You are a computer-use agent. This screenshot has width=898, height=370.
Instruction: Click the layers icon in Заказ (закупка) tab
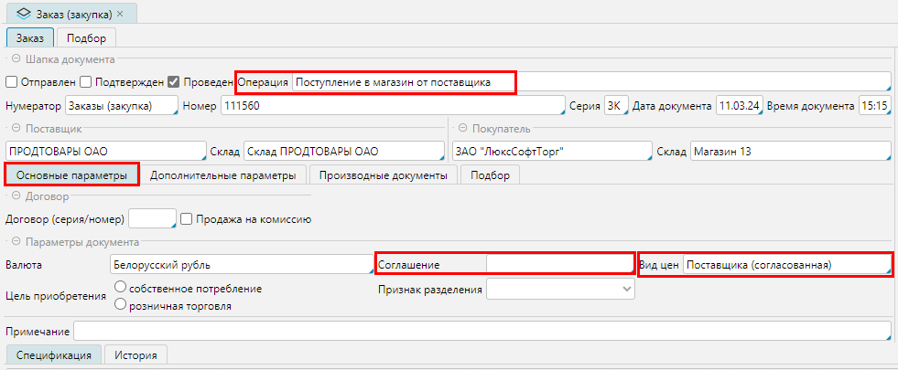[24, 15]
